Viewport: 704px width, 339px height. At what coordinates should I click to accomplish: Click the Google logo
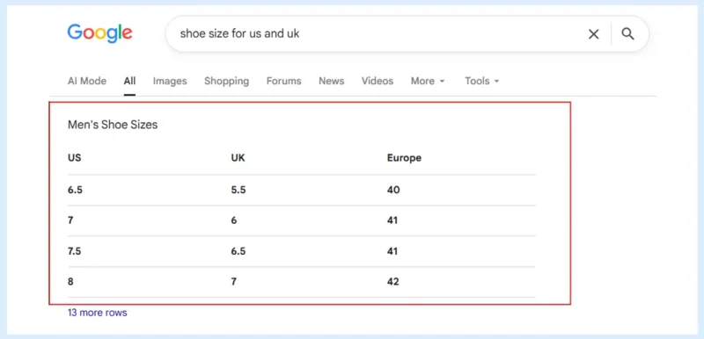(99, 33)
